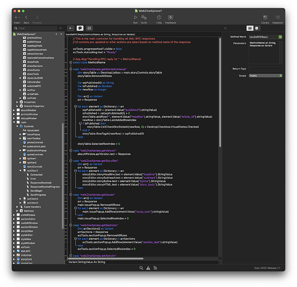Expand the wzPrefs item

tap(20, 98)
